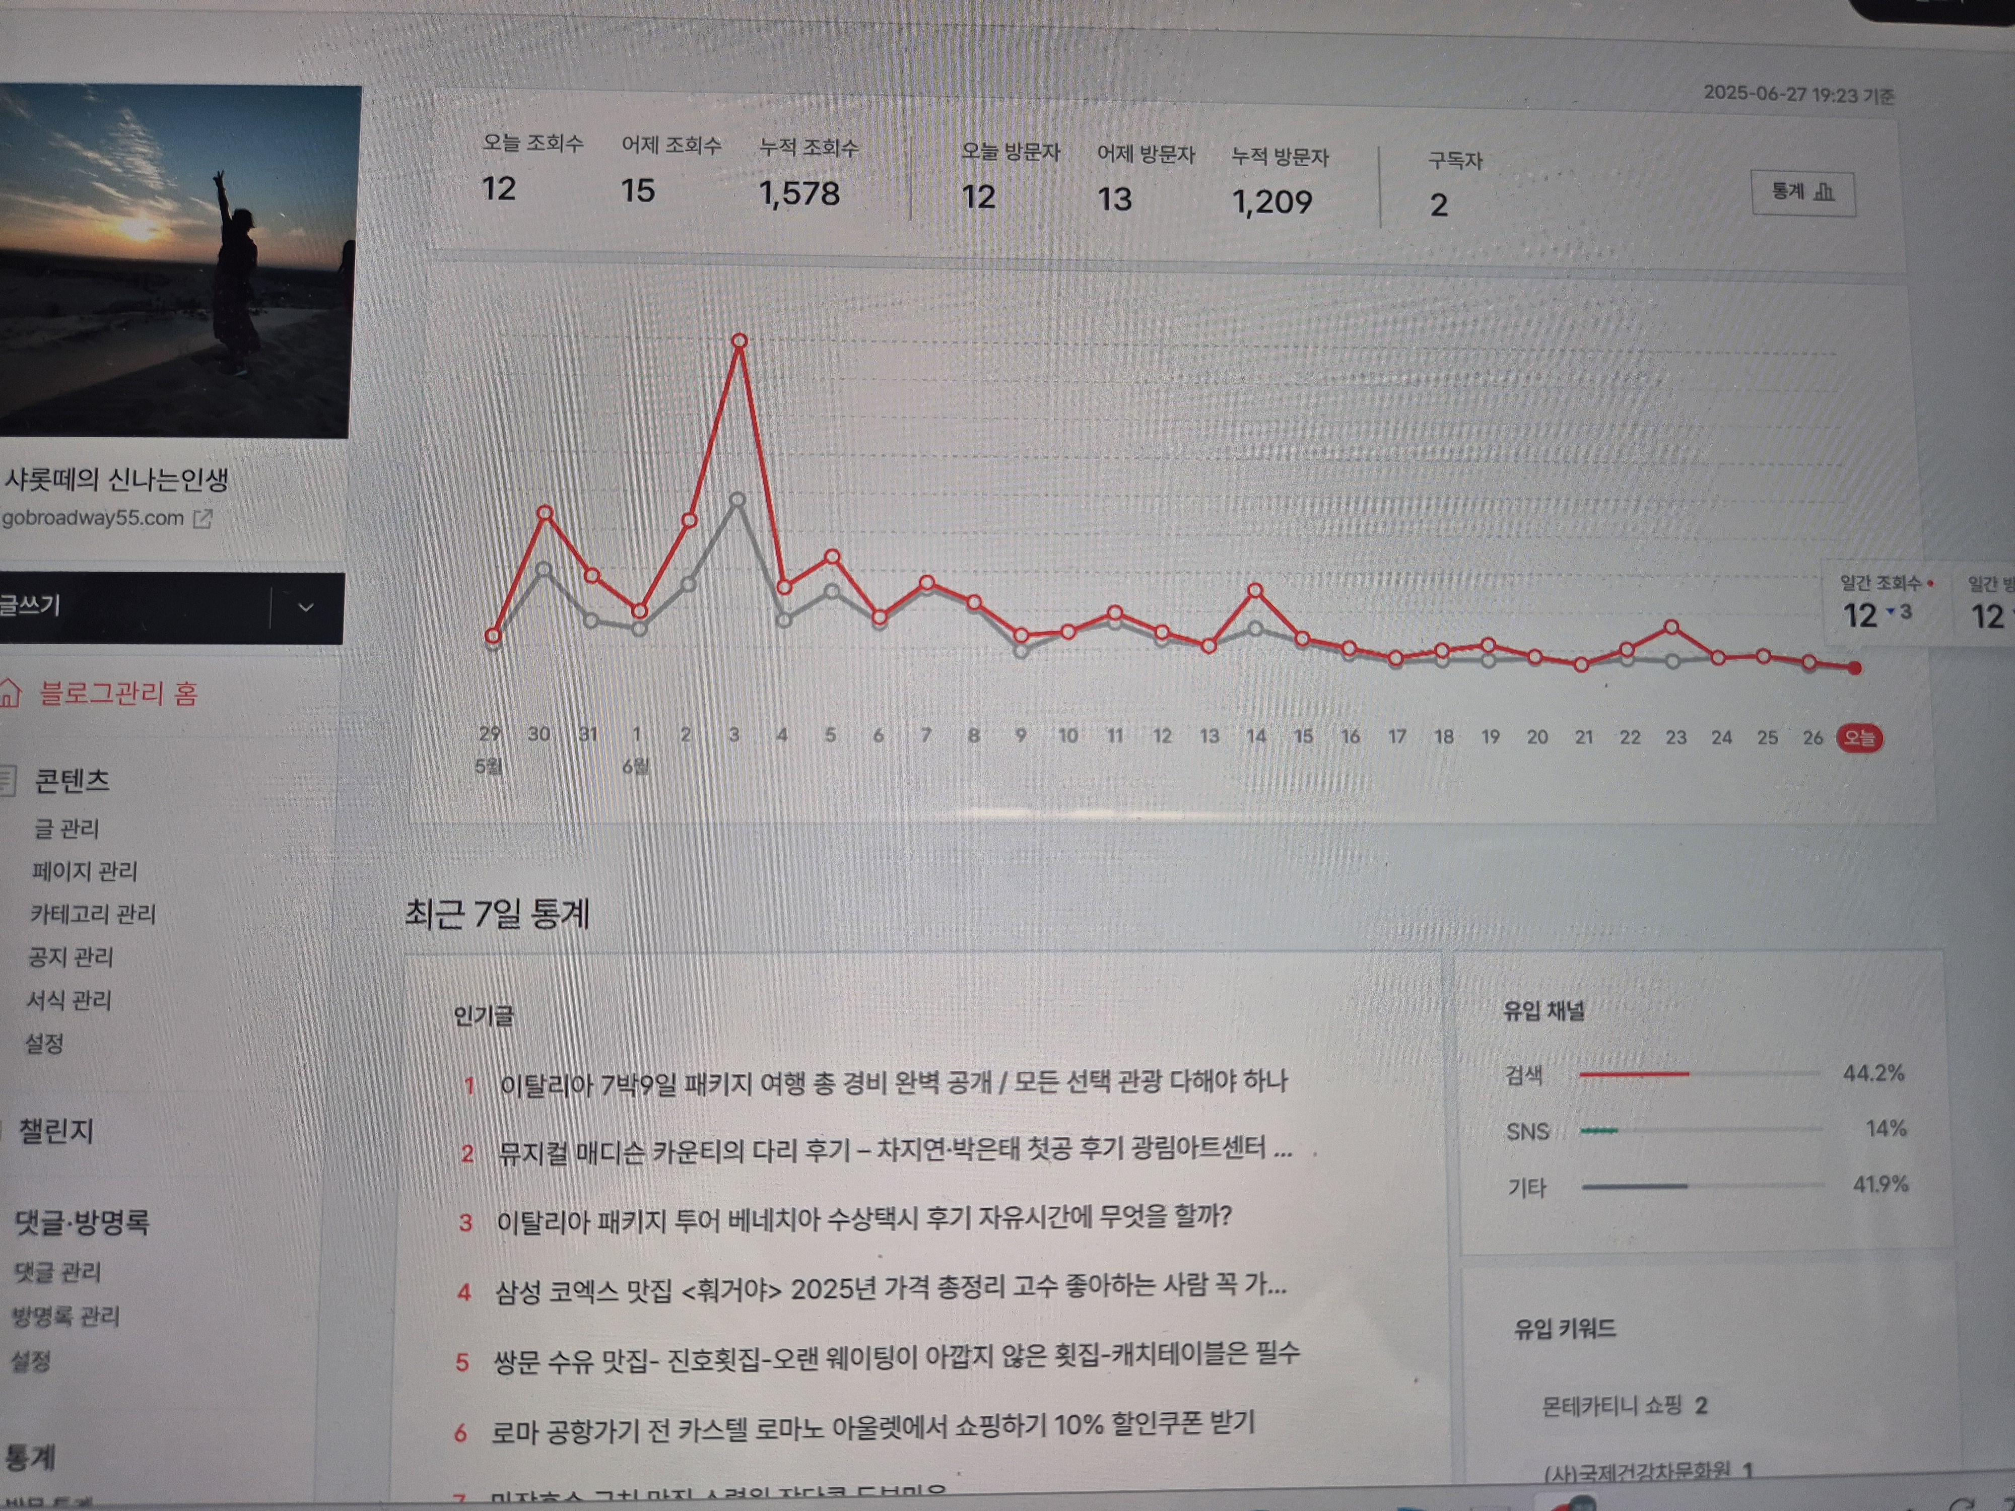The height and width of the screenshot is (1511, 2015).
Task: Select 댓글 관리 in sidebar
Action: [x=56, y=1272]
